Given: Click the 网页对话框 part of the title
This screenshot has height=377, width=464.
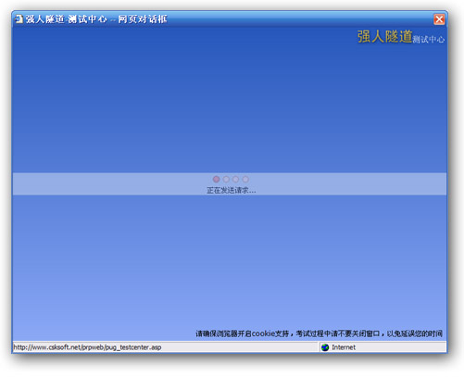Looking at the screenshot, I should 143,19.
